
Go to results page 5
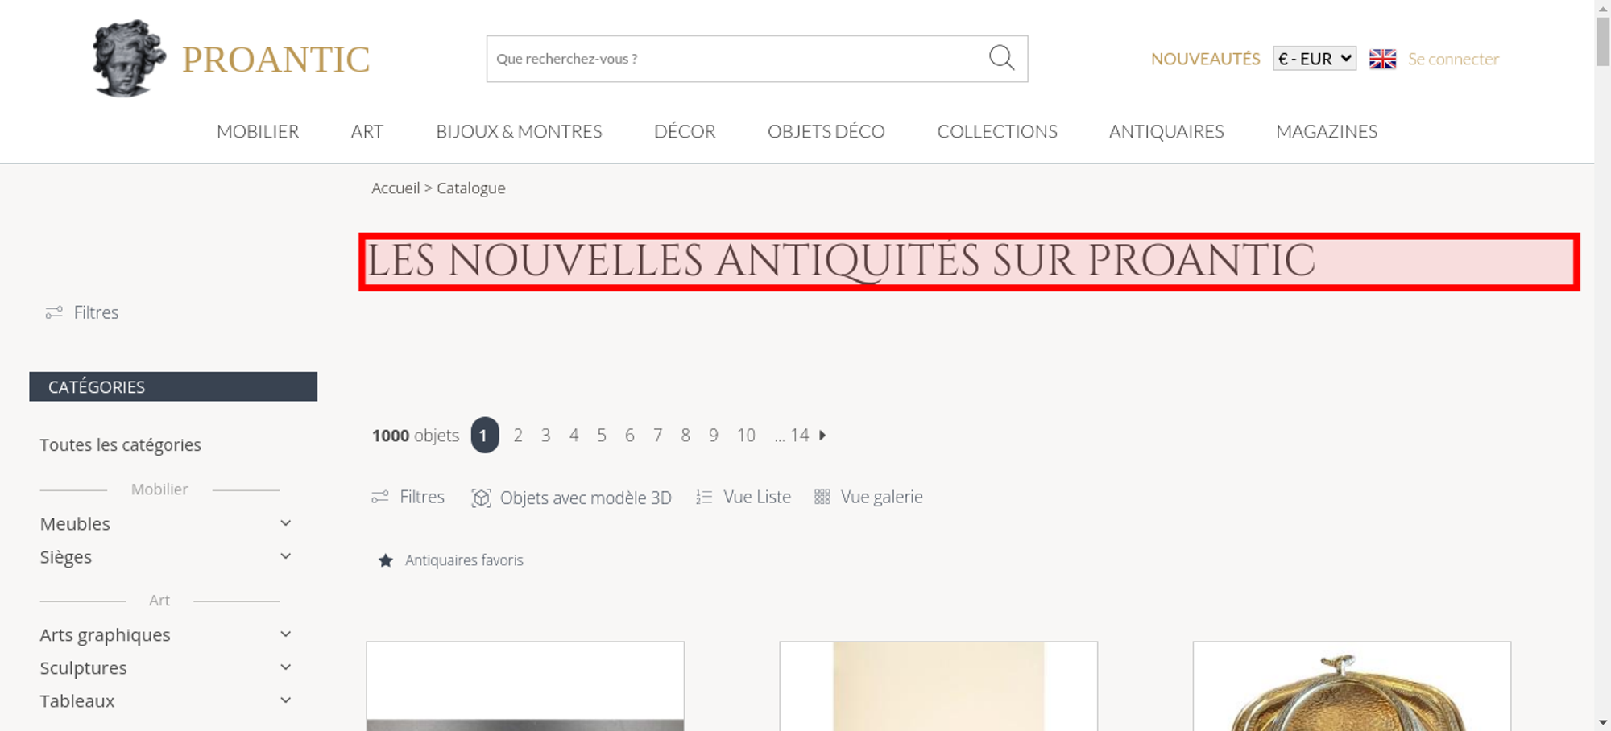pyautogui.click(x=602, y=436)
